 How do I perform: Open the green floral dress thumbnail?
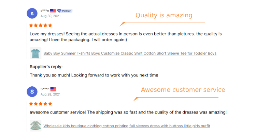point(35,125)
